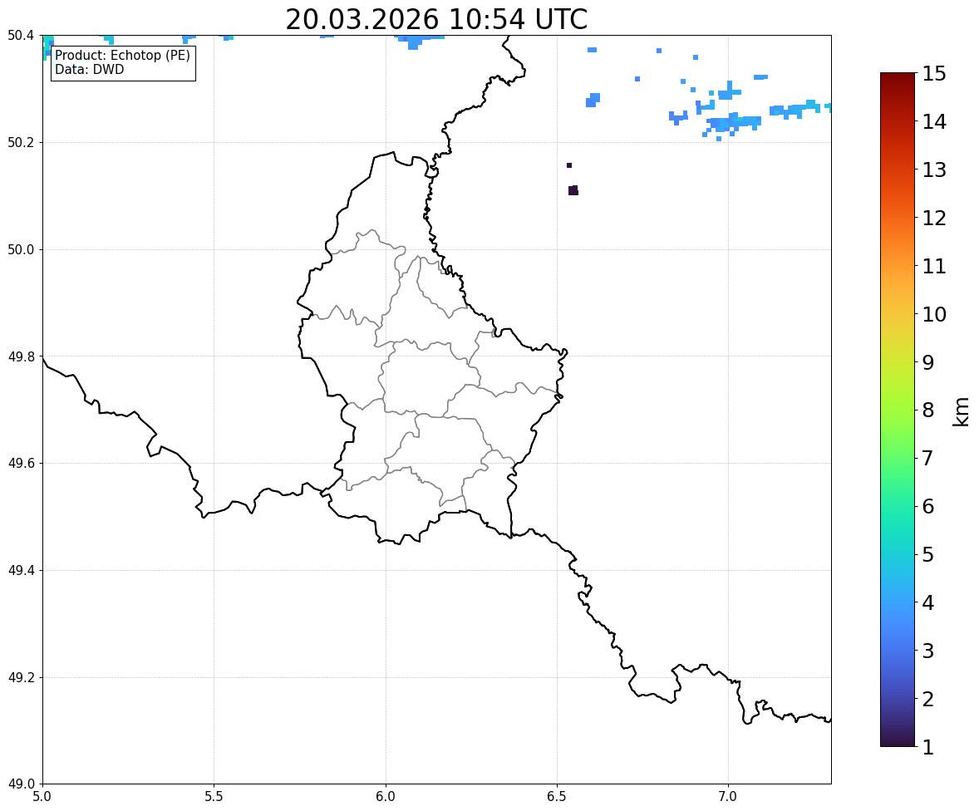Click the x-axis tick label 6.0
The width and height of the screenshot is (979, 811).
click(386, 797)
